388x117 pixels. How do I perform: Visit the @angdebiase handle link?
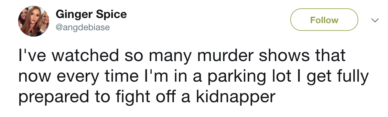[83, 28]
